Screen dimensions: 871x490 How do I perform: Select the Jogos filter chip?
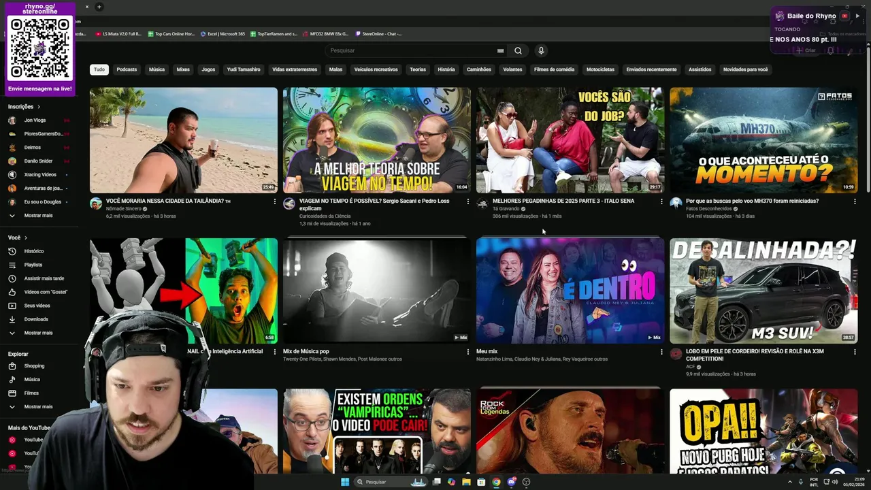(208, 69)
